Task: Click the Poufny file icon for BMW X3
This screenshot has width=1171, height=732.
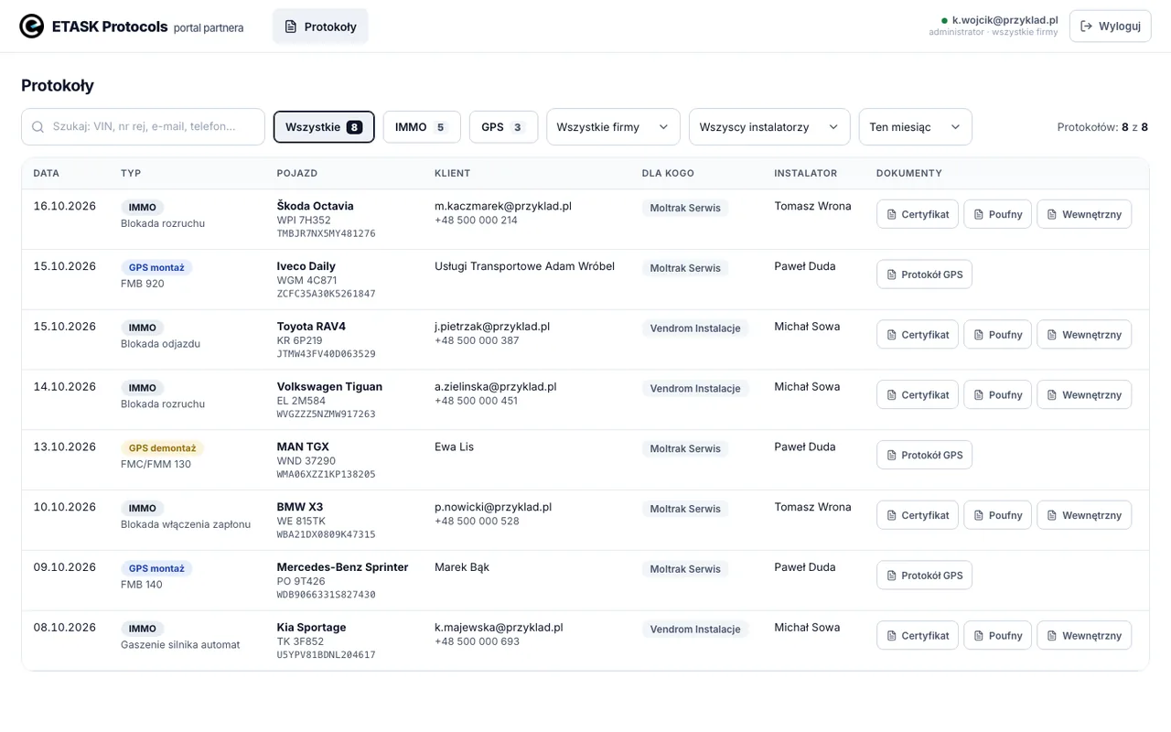Action: 978,515
